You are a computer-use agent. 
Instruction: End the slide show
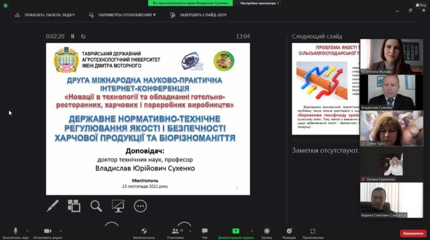pos(198,15)
